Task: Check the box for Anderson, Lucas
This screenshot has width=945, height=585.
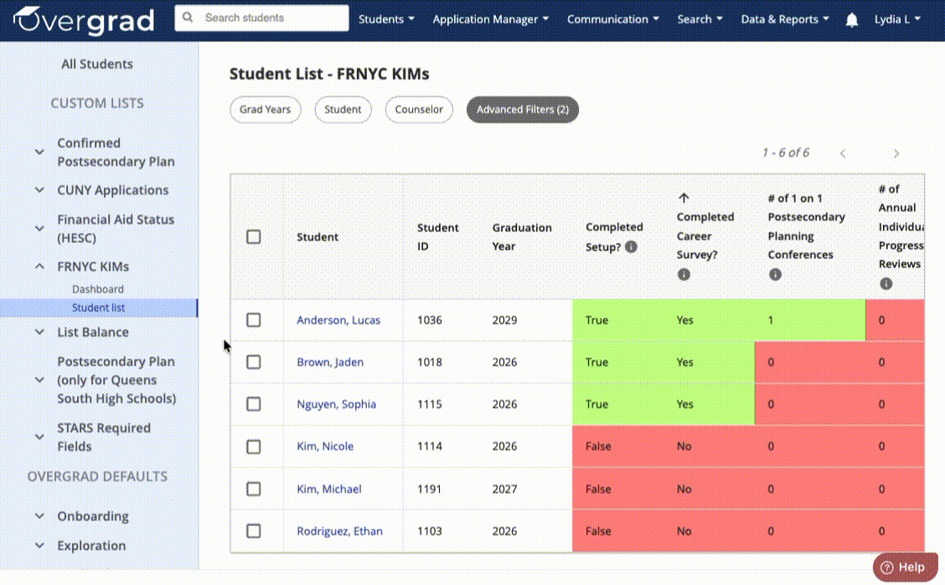Action: pos(254,319)
